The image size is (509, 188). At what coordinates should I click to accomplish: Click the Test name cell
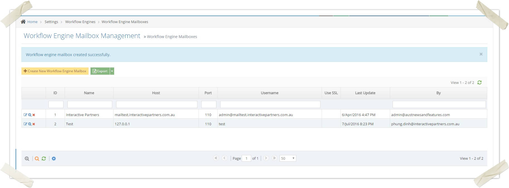tap(89, 124)
